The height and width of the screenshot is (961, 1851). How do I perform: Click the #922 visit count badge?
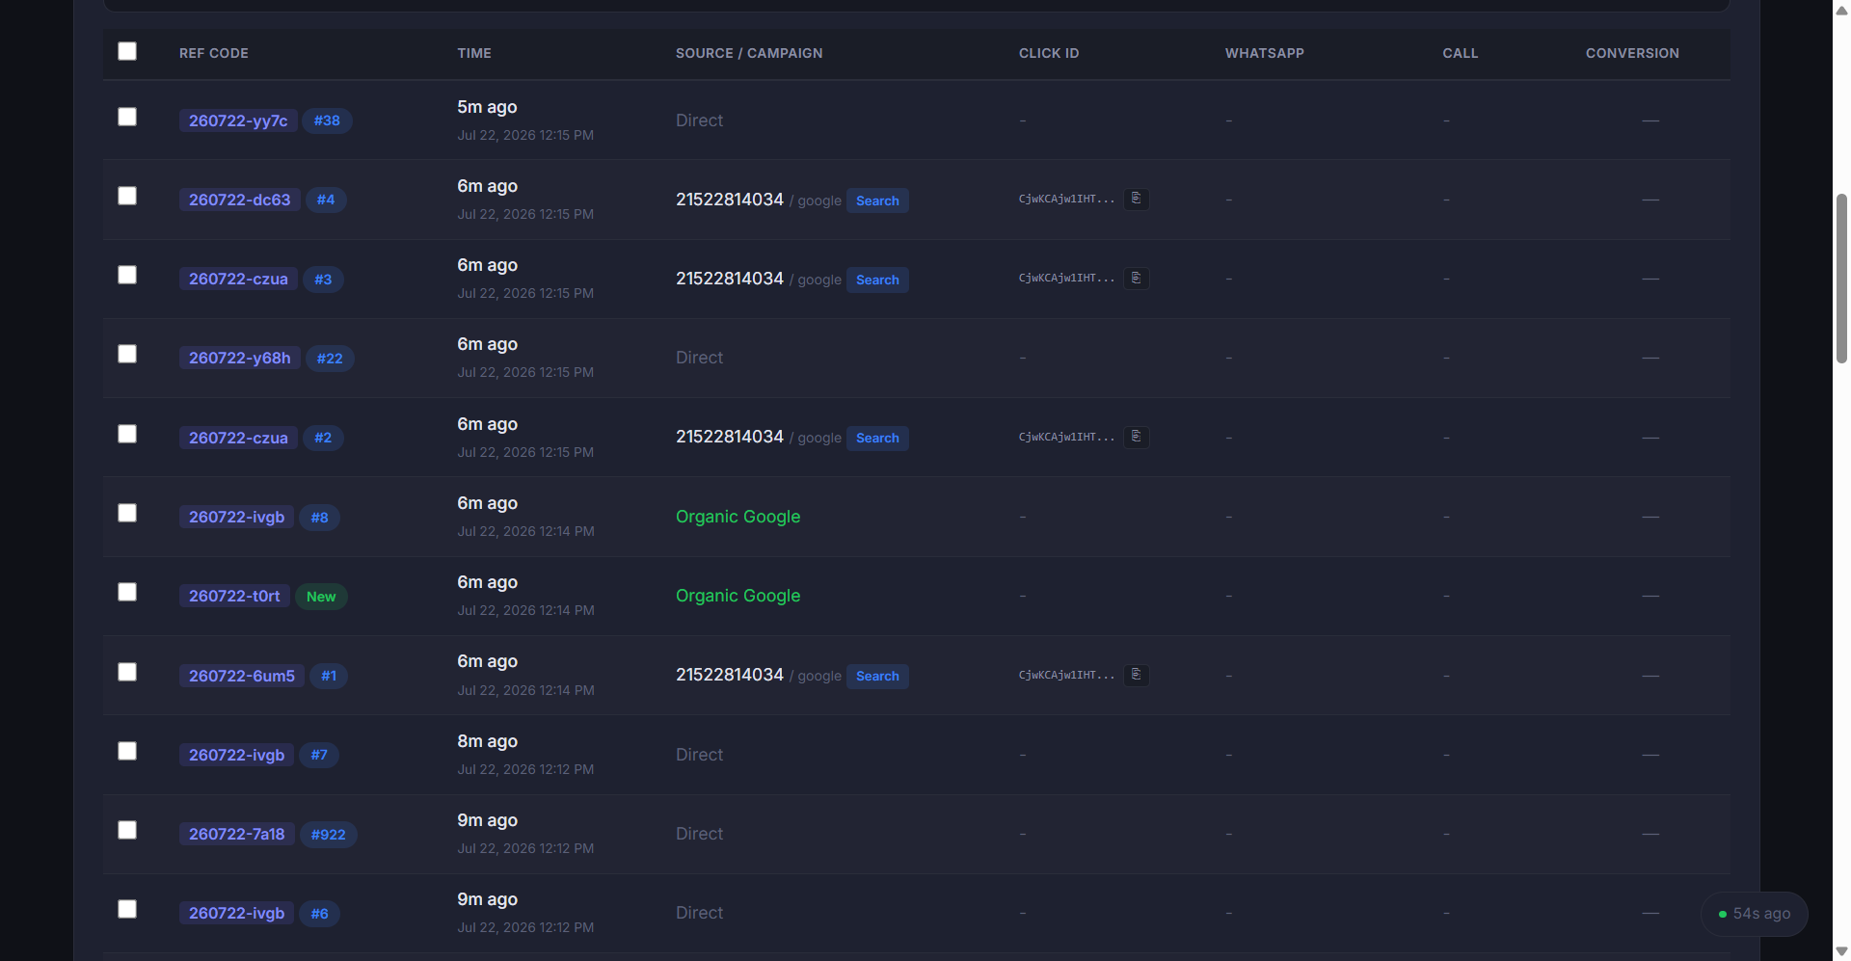pos(328,835)
